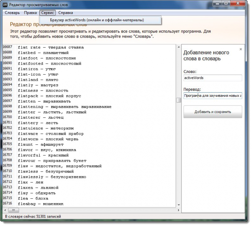Click the Сервис menu
The width and height of the screenshot is (252, 226).
point(48,13)
